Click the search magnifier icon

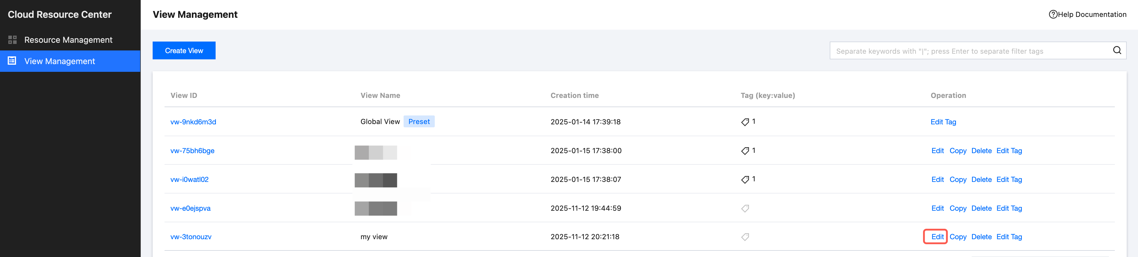click(1117, 50)
